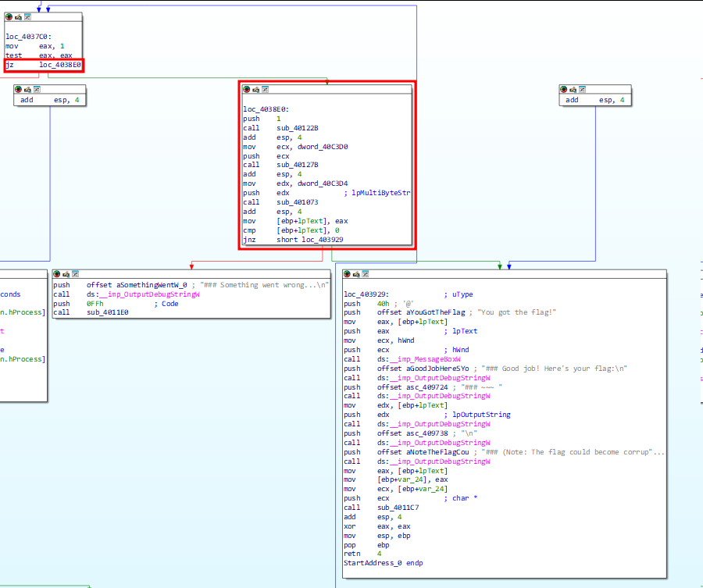This screenshot has height=588, width=703.
Task: Select the loc_4037C0: label
Action: coord(28,37)
